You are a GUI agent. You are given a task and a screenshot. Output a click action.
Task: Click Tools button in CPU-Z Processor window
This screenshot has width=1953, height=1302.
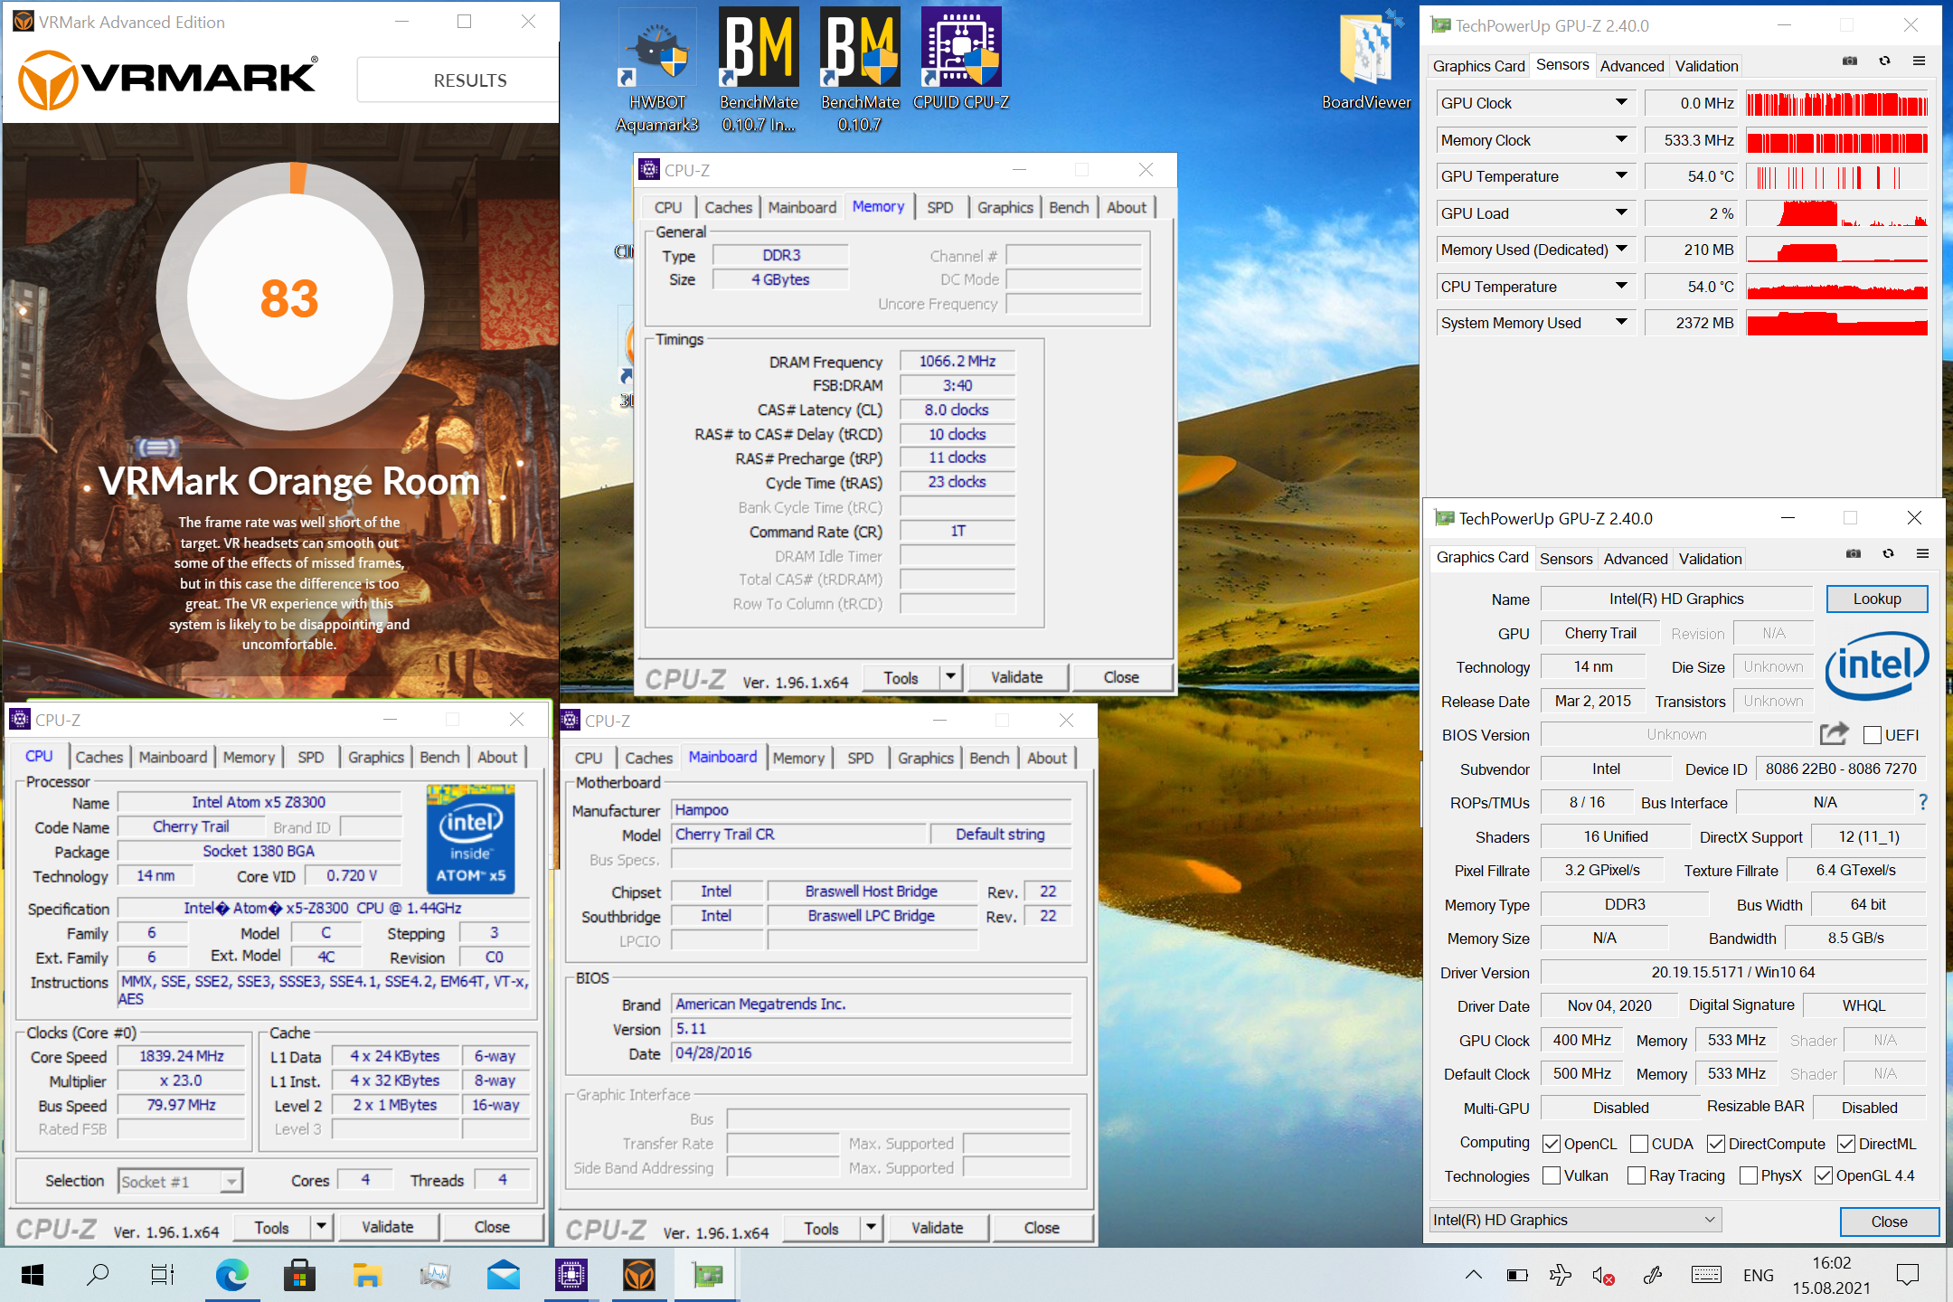click(x=272, y=1227)
